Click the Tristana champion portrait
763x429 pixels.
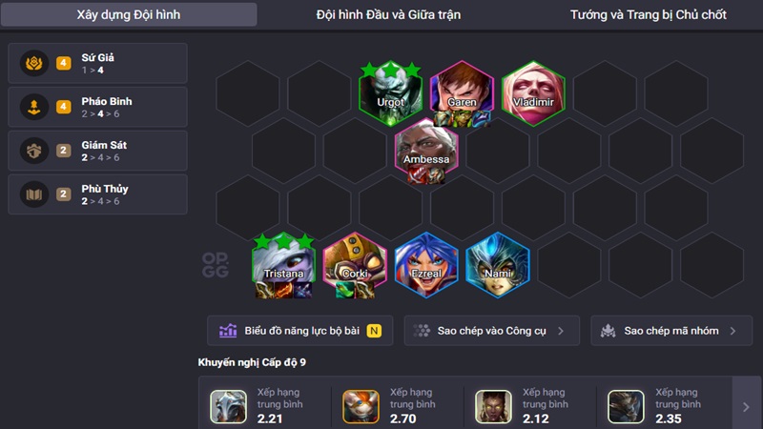coord(283,265)
